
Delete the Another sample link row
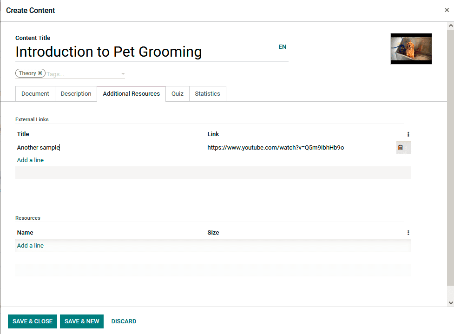click(400, 148)
